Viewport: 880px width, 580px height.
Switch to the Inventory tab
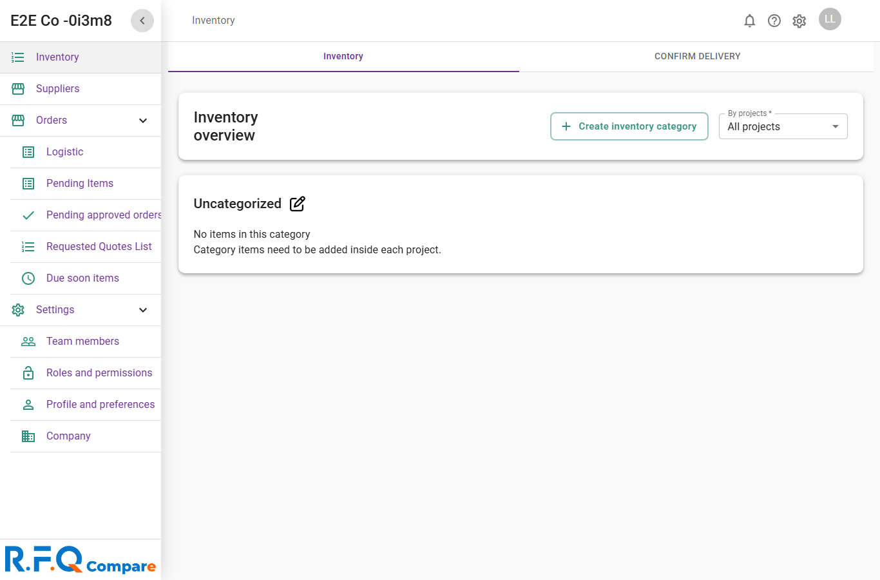(343, 57)
